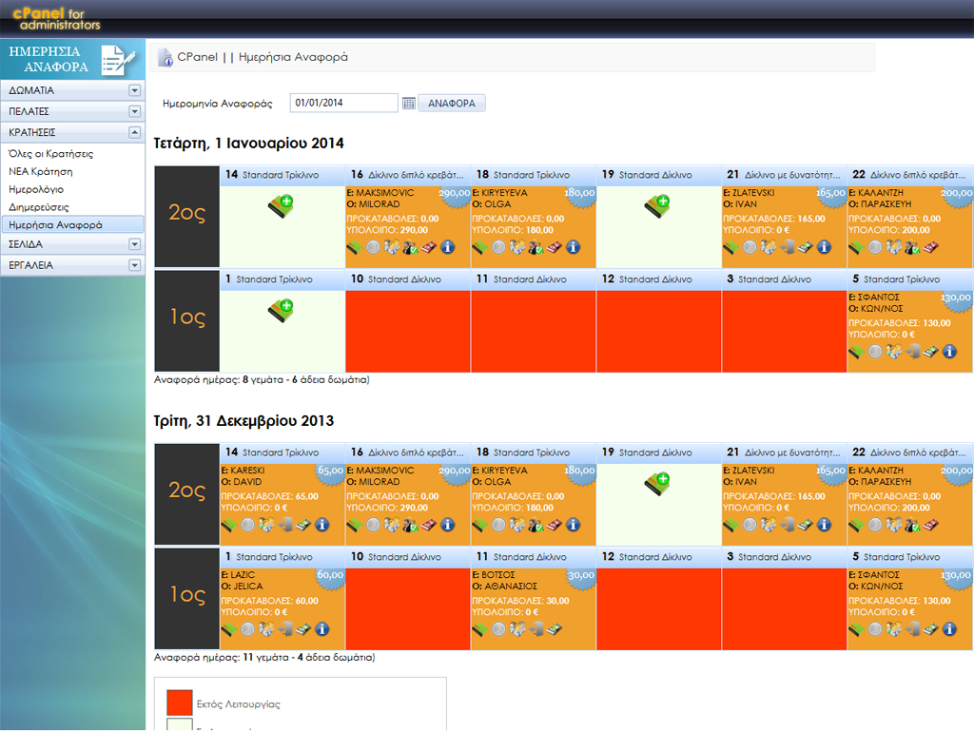Click the red Εκτός Λειτουργίας legend swatch
The height and width of the screenshot is (731, 974).
tap(180, 702)
